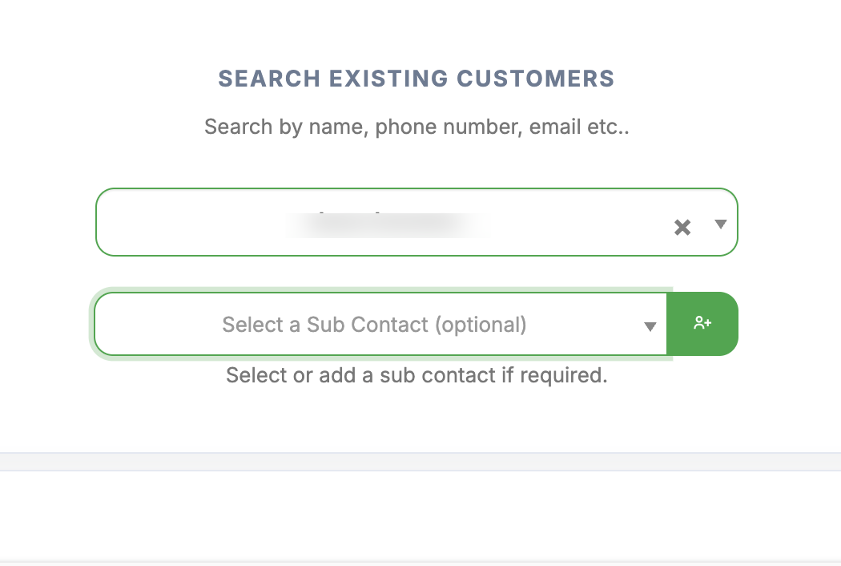The height and width of the screenshot is (566, 841).
Task: Click the word 'CUSTOMERS' in the heading
Action: pos(535,79)
